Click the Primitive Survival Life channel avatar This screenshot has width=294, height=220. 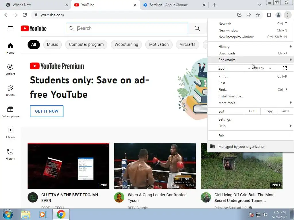206,197
